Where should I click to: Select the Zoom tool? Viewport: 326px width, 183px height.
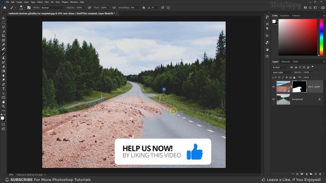pyautogui.click(x=4, y=106)
